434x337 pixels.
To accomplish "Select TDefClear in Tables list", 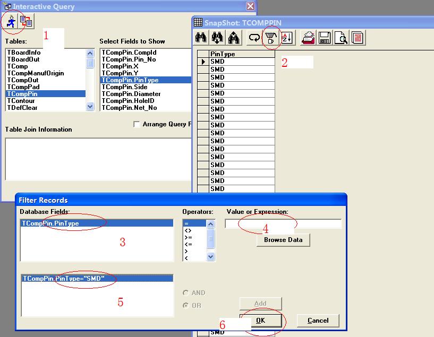I will (46, 108).
